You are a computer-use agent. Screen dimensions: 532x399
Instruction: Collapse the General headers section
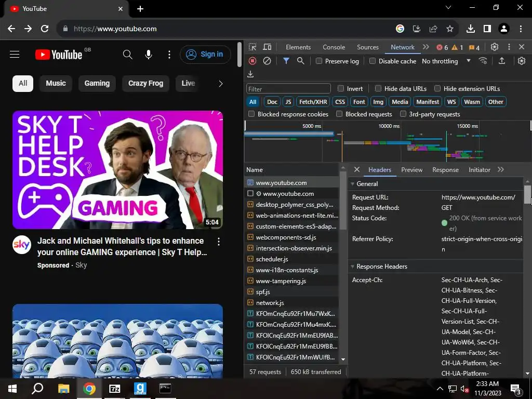tap(353, 184)
